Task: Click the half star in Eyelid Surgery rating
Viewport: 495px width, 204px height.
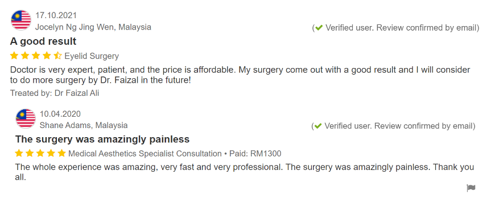Action: 58,56
